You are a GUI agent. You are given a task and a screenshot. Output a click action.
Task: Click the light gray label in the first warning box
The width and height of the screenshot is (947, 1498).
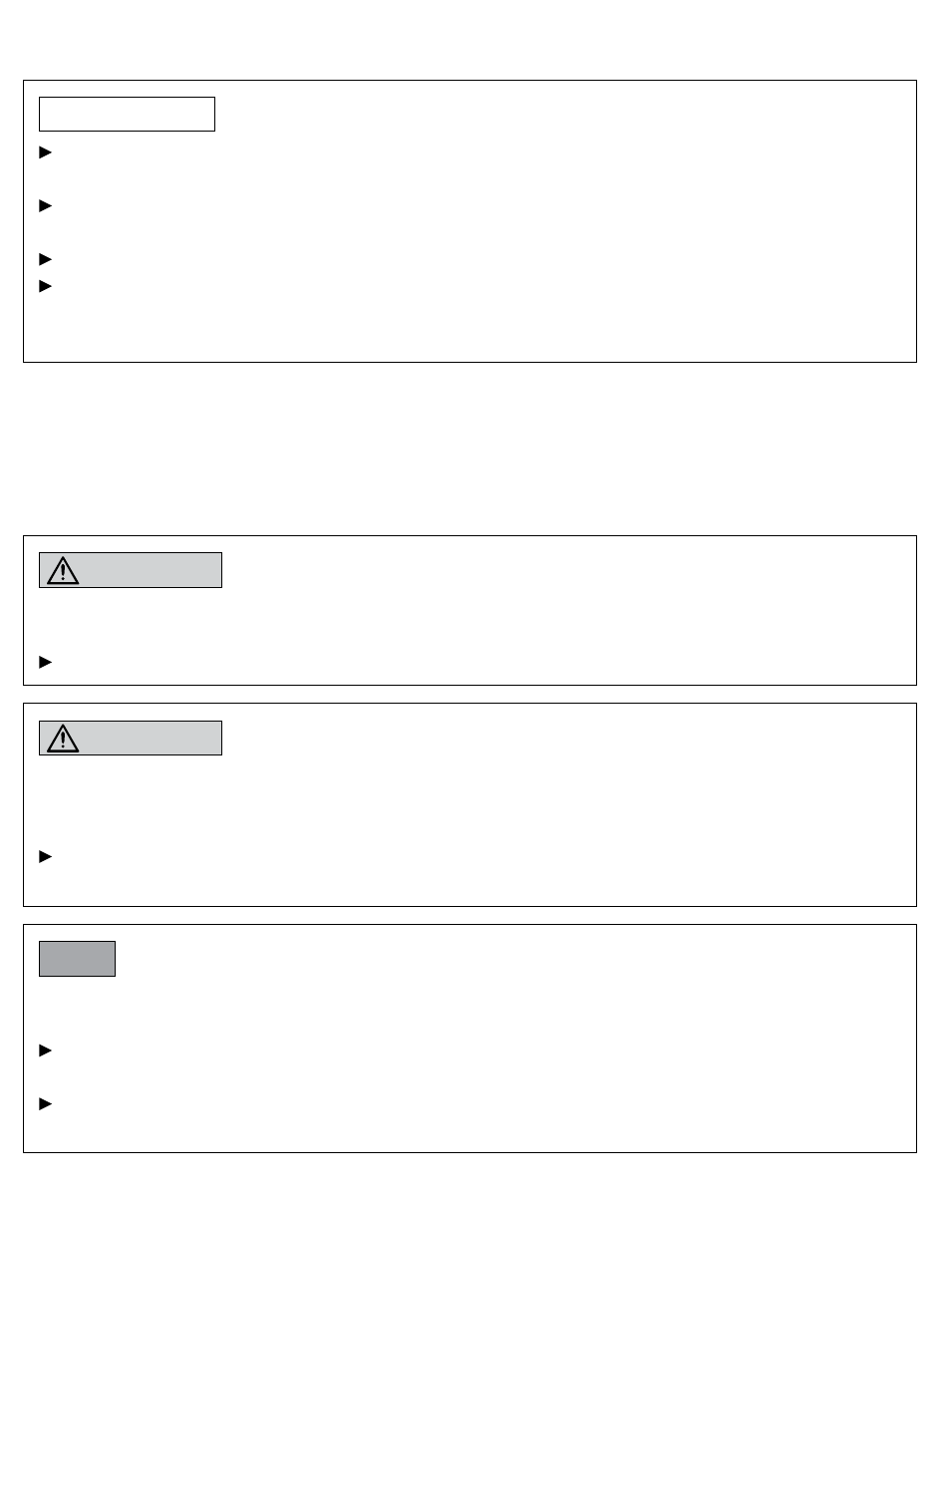pos(131,570)
